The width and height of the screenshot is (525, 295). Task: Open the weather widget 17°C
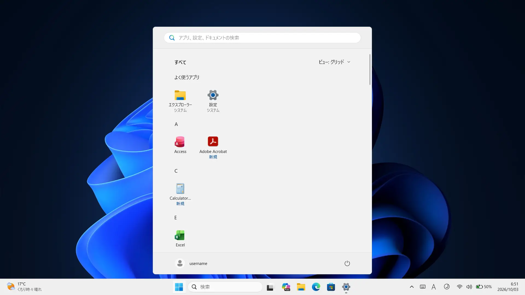(24, 287)
